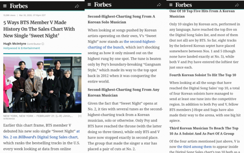Click share arrow in middle Forbes panel
This screenshot has width=244, height=153.
[x=159, y=5]
